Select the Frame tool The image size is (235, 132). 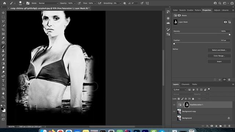click(x=3, y=34)
